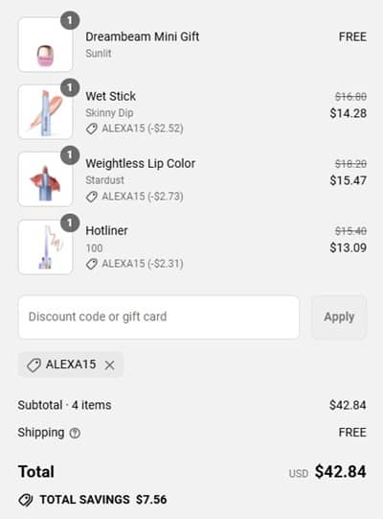Click the Wet Stick product name
Viewport: 383px width, 519px height.
tap(111, 96)
